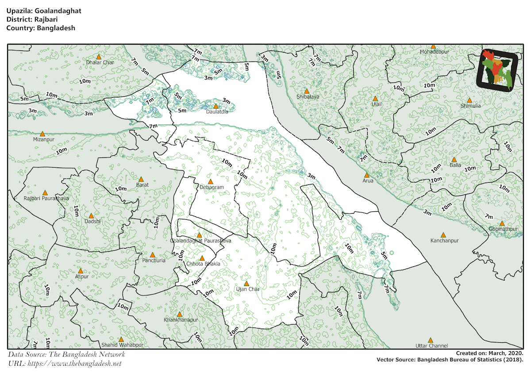This screenshot has width=531, height=375.
Task: Click the Chhota Bhakla place label
Action: [x=203, y=264]
